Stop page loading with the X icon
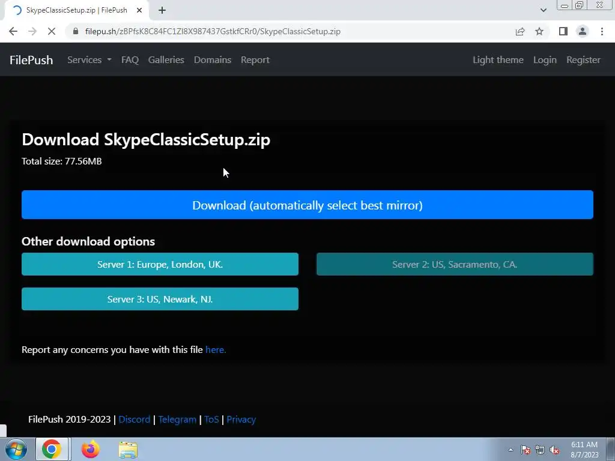Image resolution: width=615 pixels, height=461 pixels. pyautogui.click(x=52, y=31)
